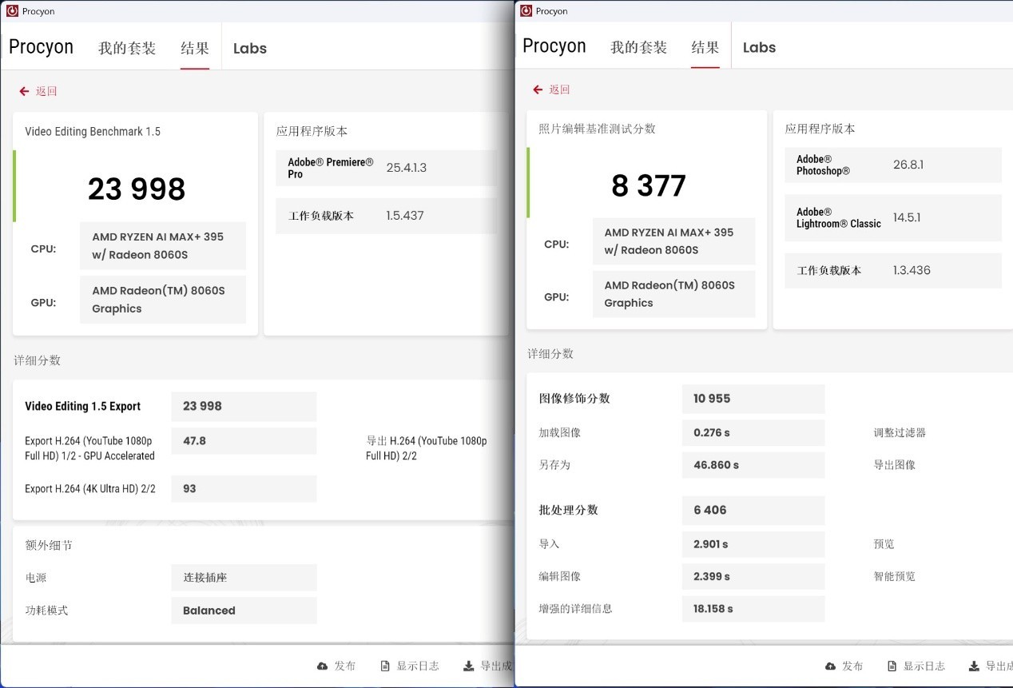1013x688 pixels.
Task: Select 结果 tab in right window
Action: click(x=705, y=47)
